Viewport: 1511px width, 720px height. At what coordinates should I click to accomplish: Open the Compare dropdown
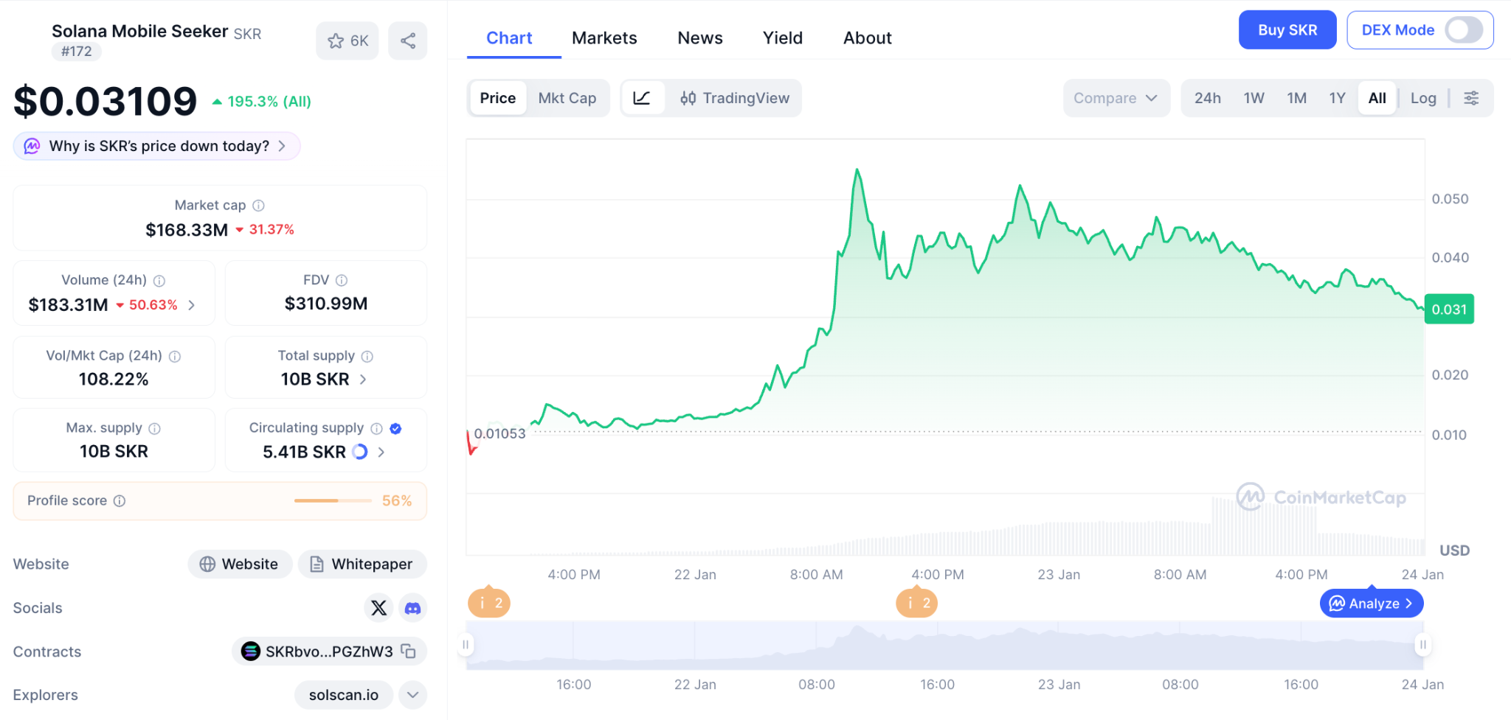(1116, 98)
